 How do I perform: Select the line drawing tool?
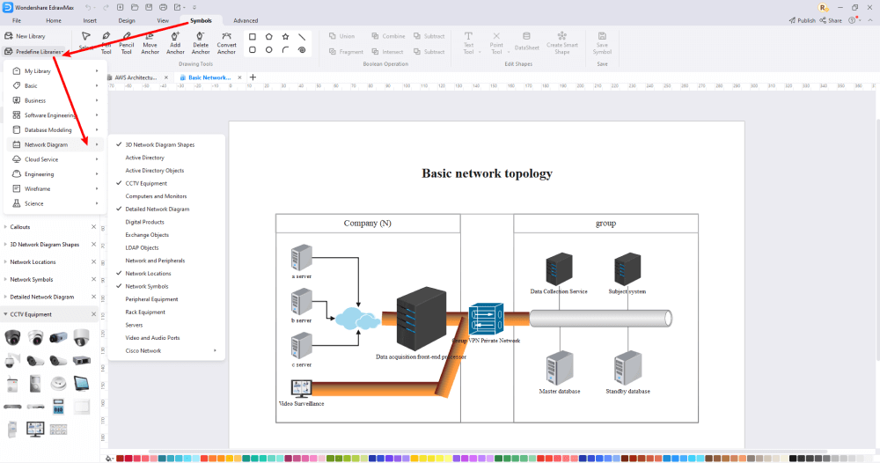302,36
